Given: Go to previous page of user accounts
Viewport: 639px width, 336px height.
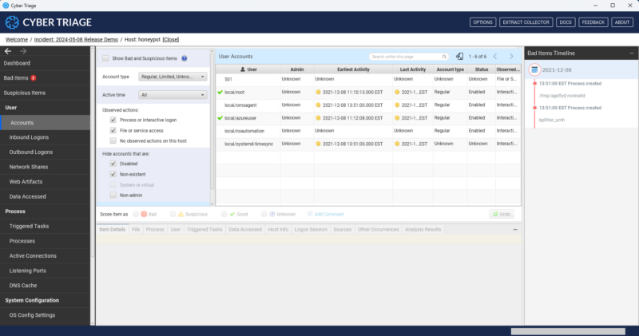Looking at the screenshot, I should pyautogui.click(x=495, y=56).
